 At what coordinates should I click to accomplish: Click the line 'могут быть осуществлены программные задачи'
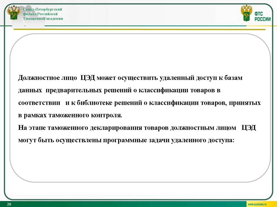pos(126,140)
